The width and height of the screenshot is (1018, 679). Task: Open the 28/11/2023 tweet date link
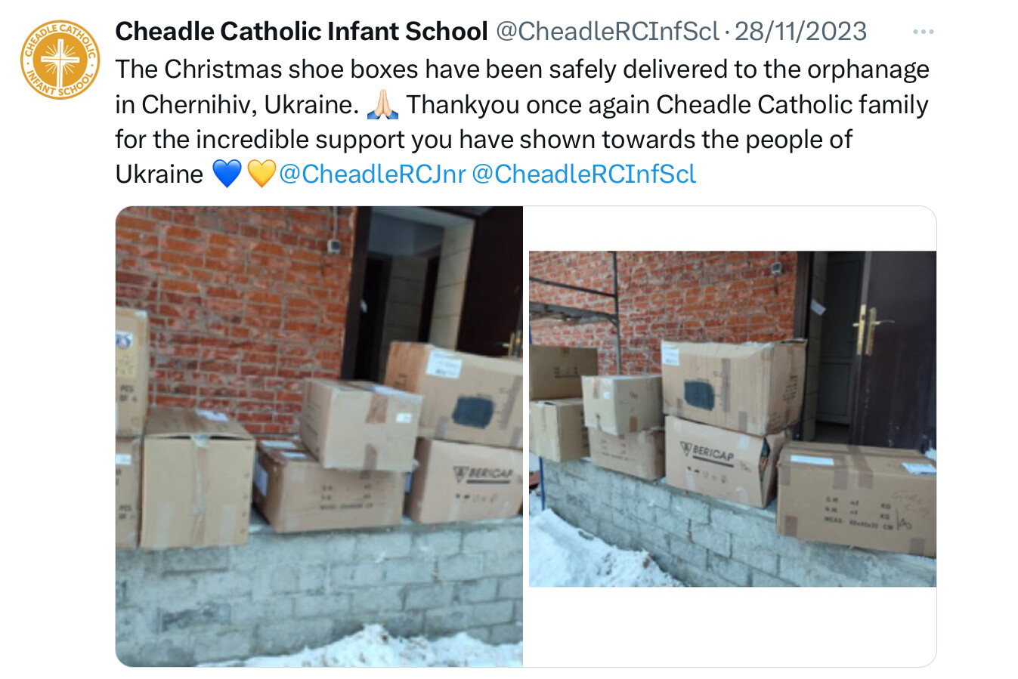coord(800,31)
